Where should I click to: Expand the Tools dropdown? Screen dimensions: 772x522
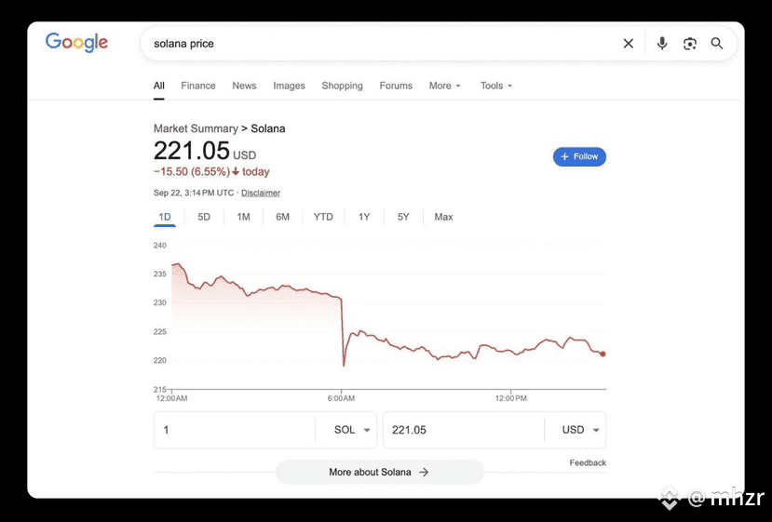[x=496, y=86]
